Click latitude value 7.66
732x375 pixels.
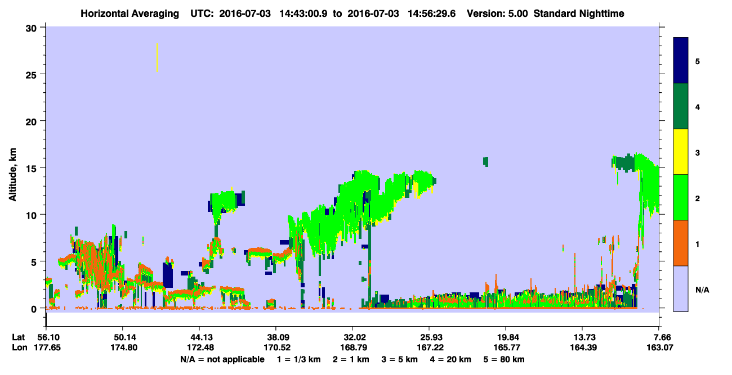662,337
